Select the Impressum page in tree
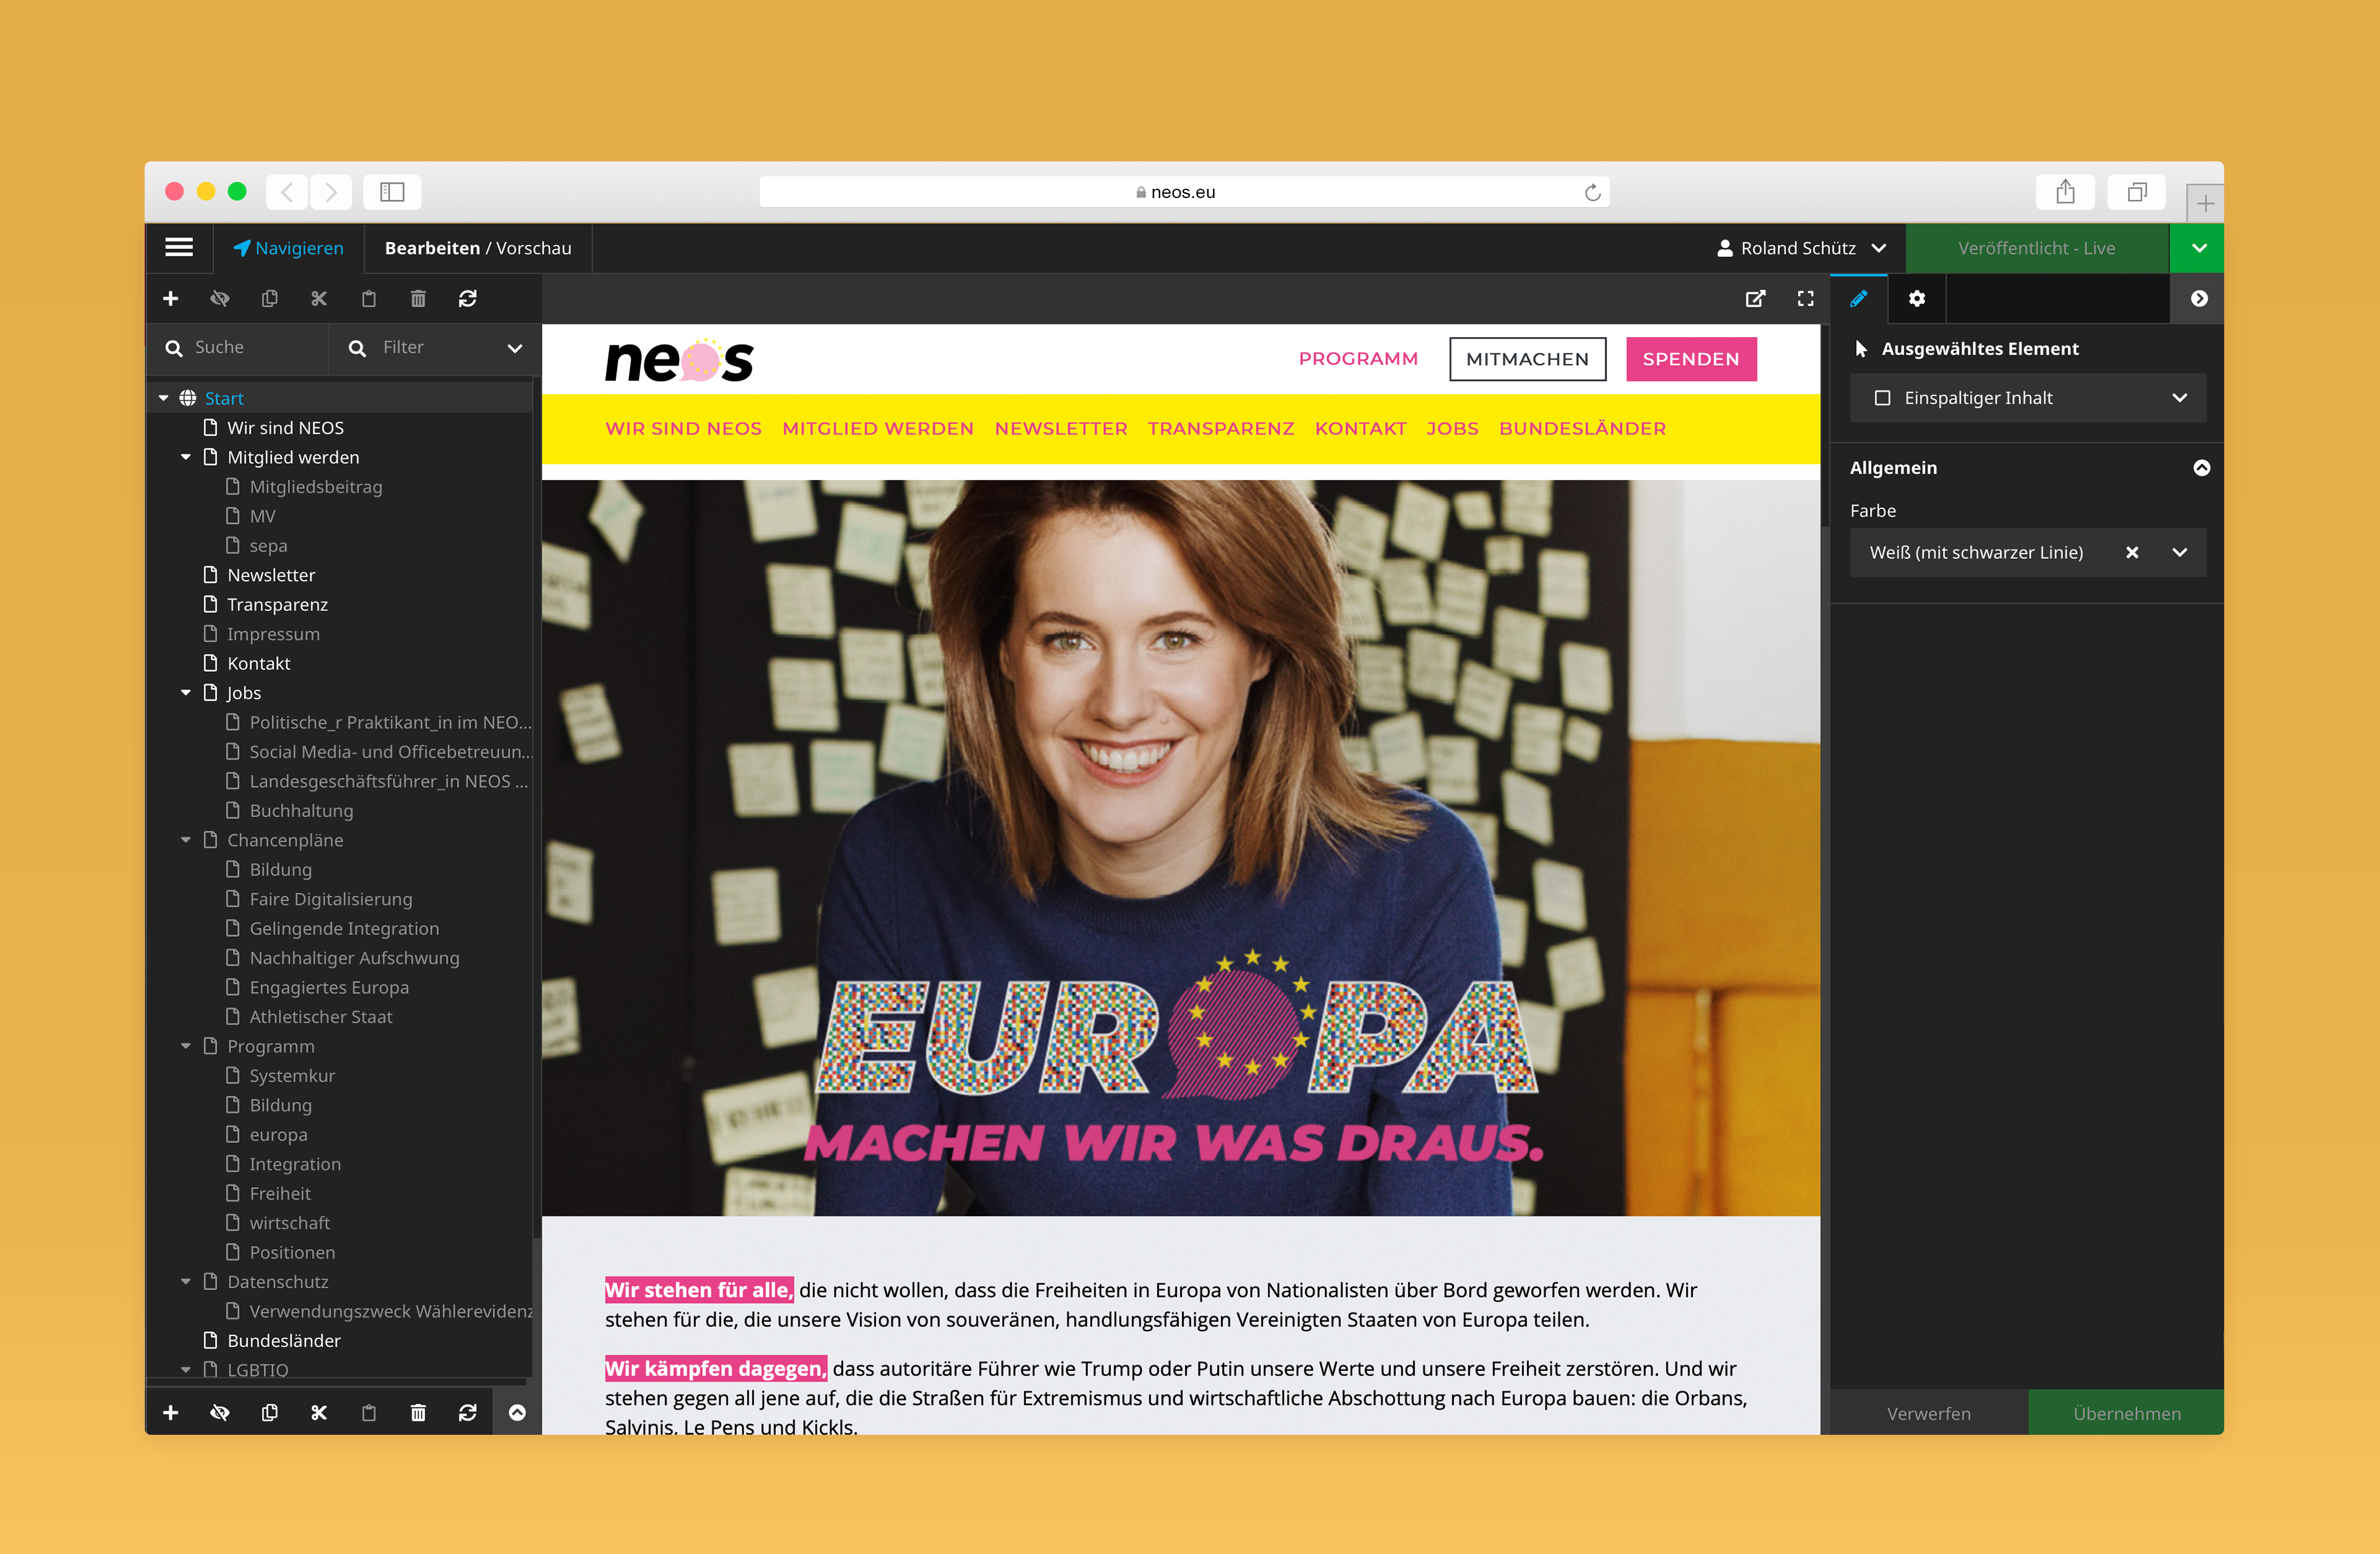Screen dimensions: 2380x1554 [273, 634]
